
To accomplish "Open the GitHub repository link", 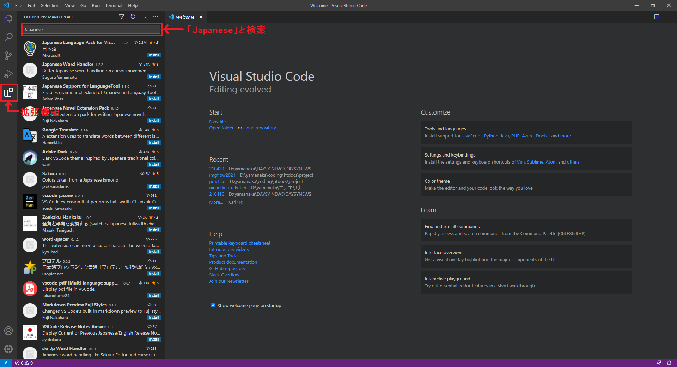I will pyautogui.click(x=227, y=268).
